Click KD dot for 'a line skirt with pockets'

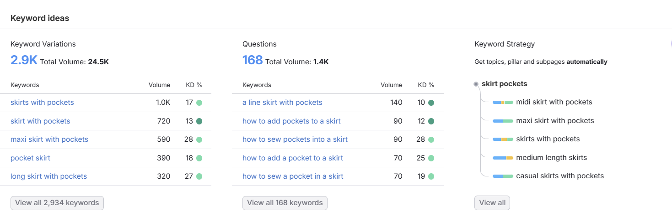tap(431, 103)
